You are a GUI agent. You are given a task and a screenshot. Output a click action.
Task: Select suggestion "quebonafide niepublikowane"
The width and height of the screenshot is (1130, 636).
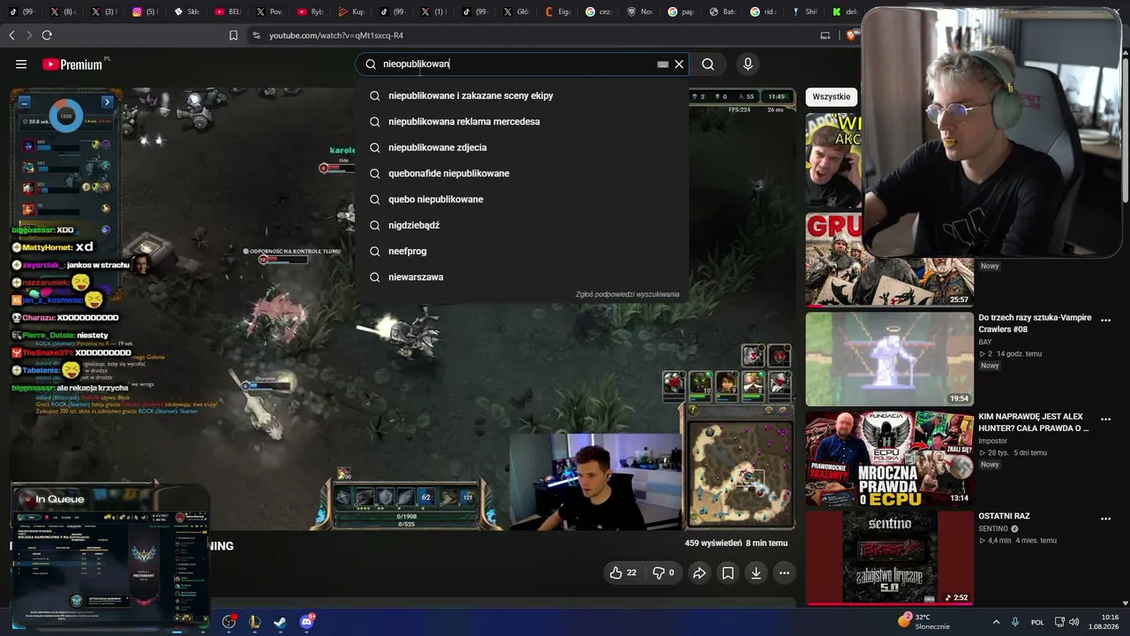[x=522, y=173]
